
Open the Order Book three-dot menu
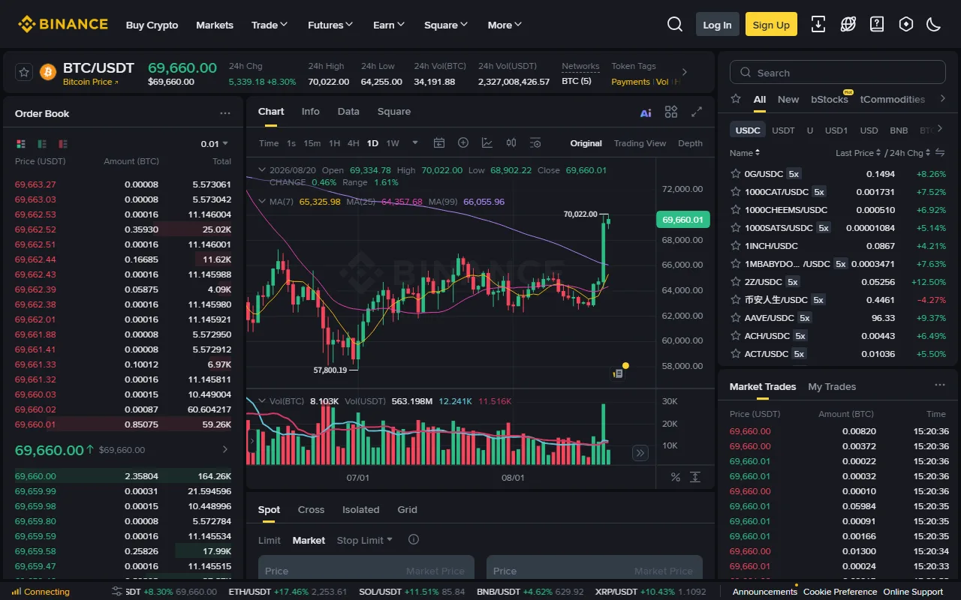[x=225, y=113]
